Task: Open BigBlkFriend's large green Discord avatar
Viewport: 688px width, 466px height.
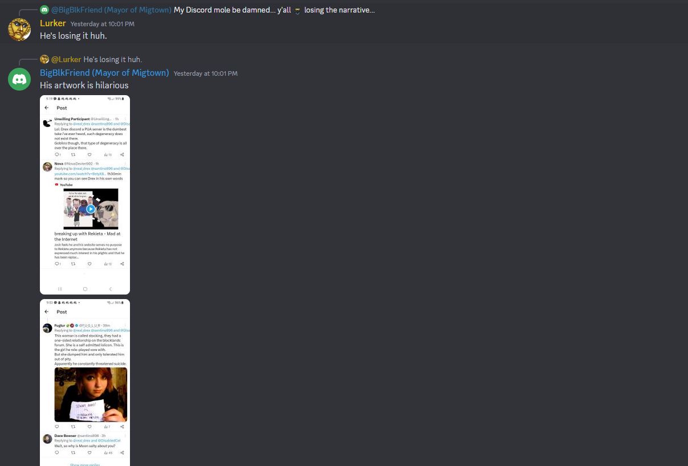Action: tap(19, 79)
